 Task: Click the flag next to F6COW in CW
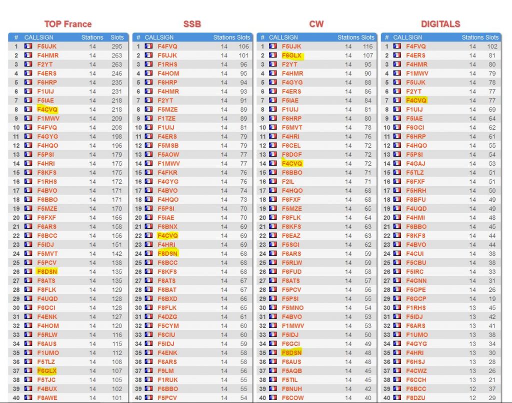[272, 397]
